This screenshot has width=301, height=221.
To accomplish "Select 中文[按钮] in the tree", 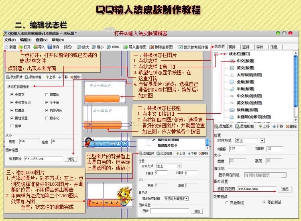I will [x=245, y=61].
